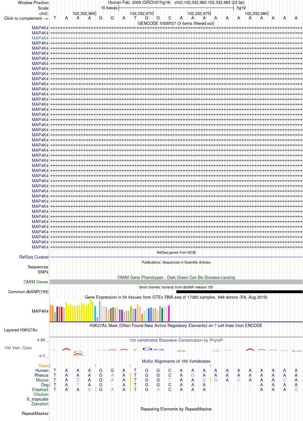Click the -4.5 lower PhyloP axis value
Image resolution: width=303 pixels, height=421 pixels.
(x=41, y=356)
